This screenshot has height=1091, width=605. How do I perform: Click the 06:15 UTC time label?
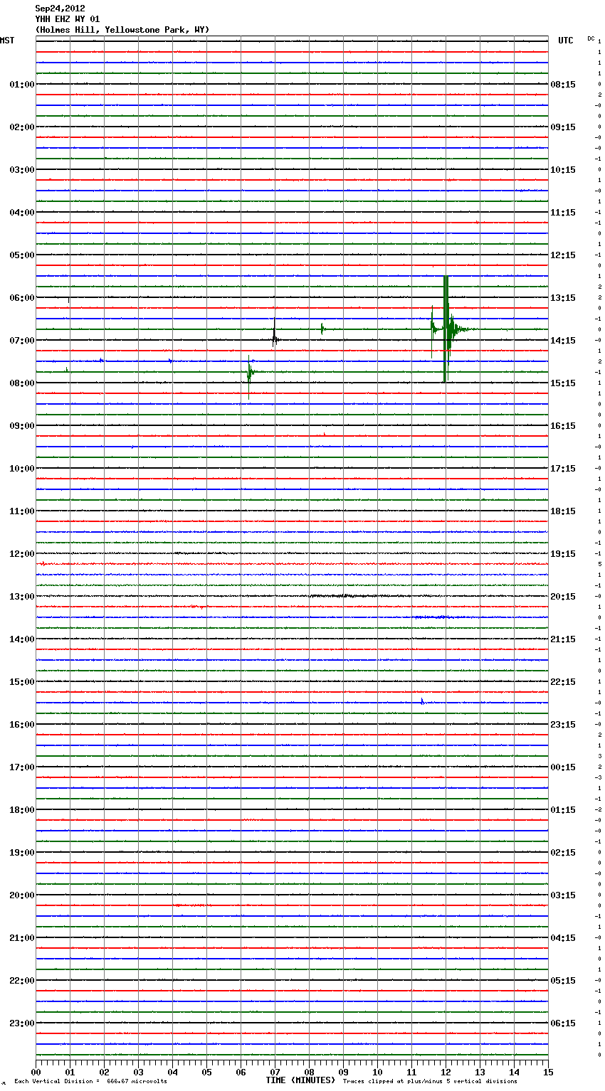click(563, 1023)
